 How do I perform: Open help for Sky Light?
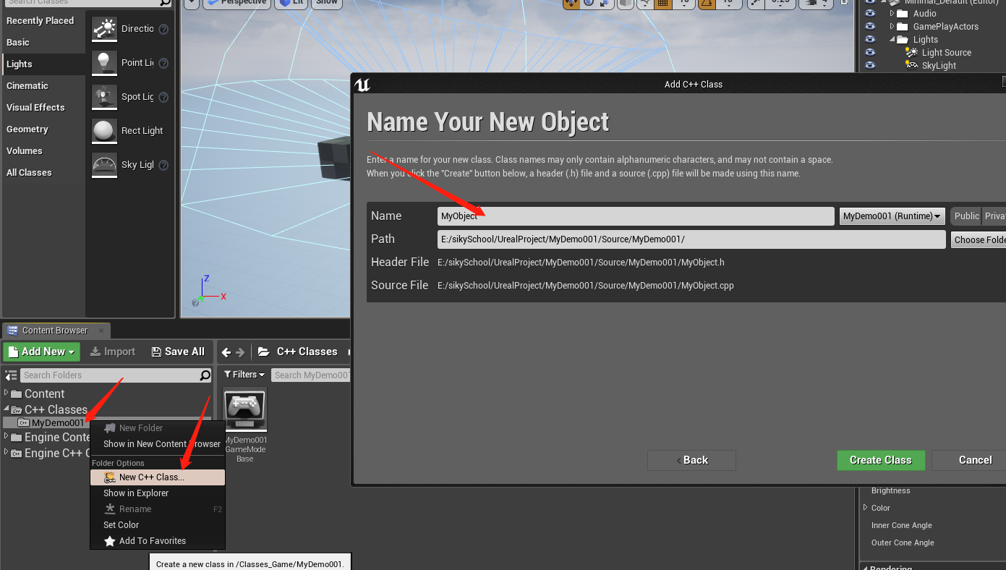[163, 165]
